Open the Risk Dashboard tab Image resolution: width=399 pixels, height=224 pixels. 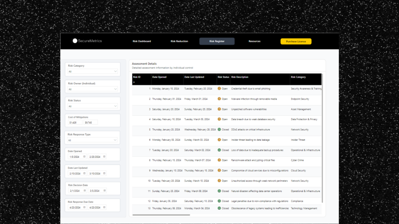click(142, 41)
